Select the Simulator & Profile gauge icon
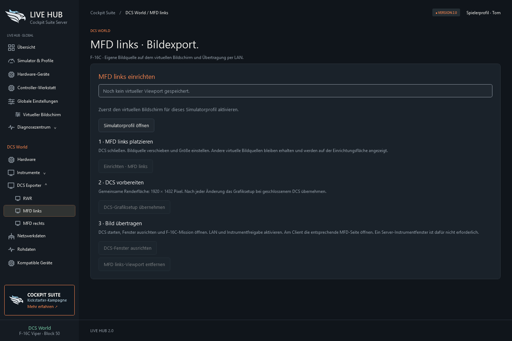 [x=11, y=61]
